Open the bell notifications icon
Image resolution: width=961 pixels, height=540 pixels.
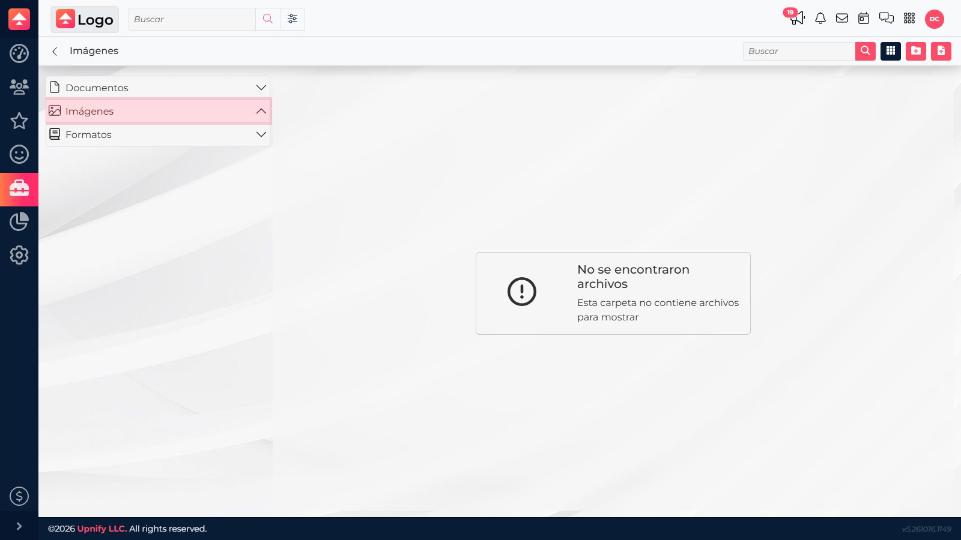tap(820, 19)
